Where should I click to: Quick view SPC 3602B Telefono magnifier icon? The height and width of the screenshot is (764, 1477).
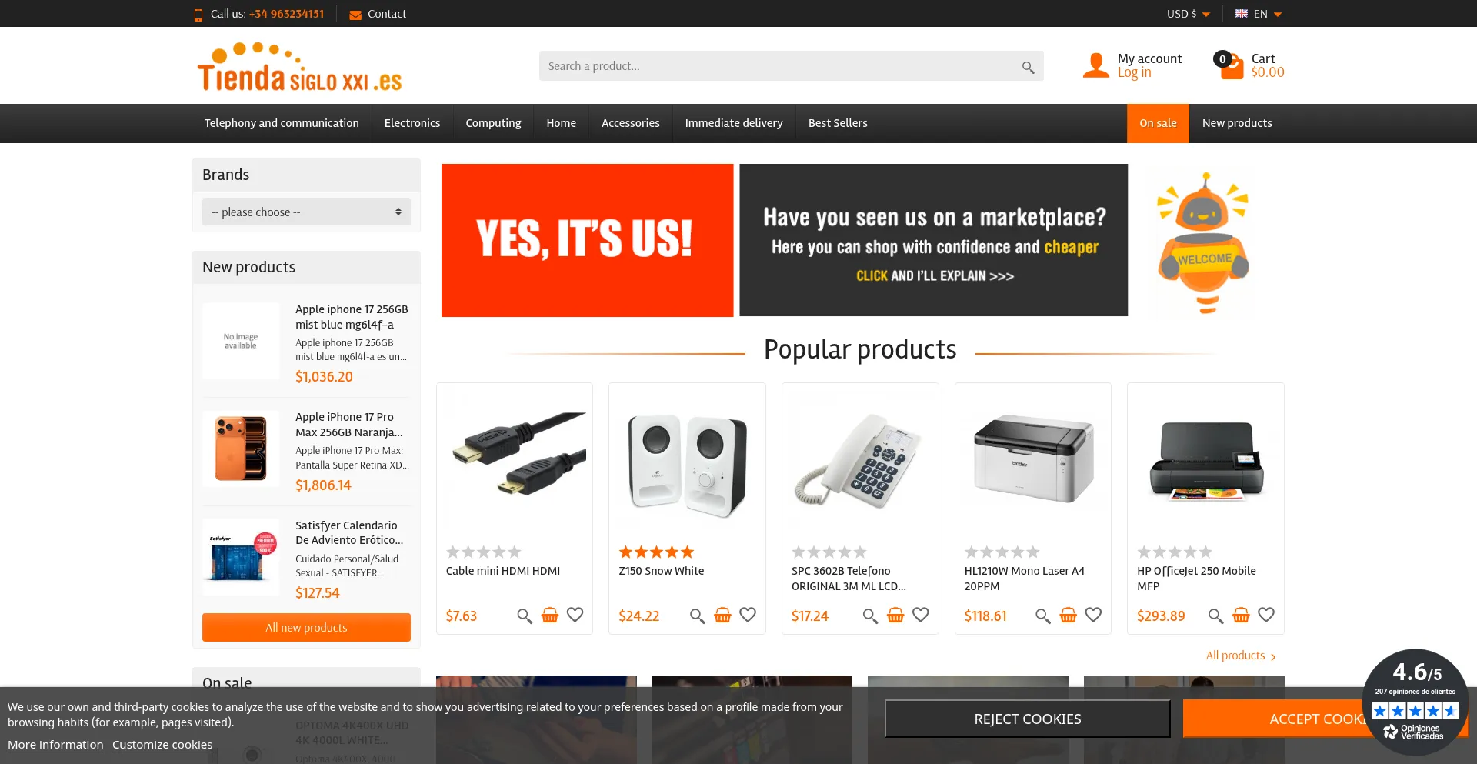[870, 616]
